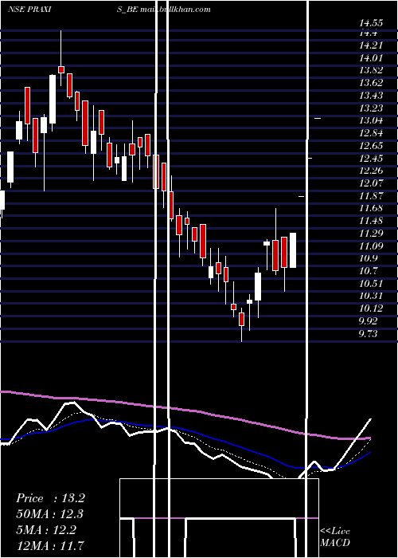Screen dimensions: 398x558
Task: Select the 12.65 price axis label
Action: (x=371, y=146)
